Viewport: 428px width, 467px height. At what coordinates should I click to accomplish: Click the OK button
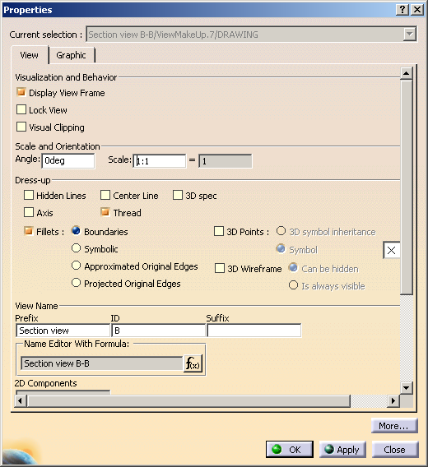click(x=290, y=450)
